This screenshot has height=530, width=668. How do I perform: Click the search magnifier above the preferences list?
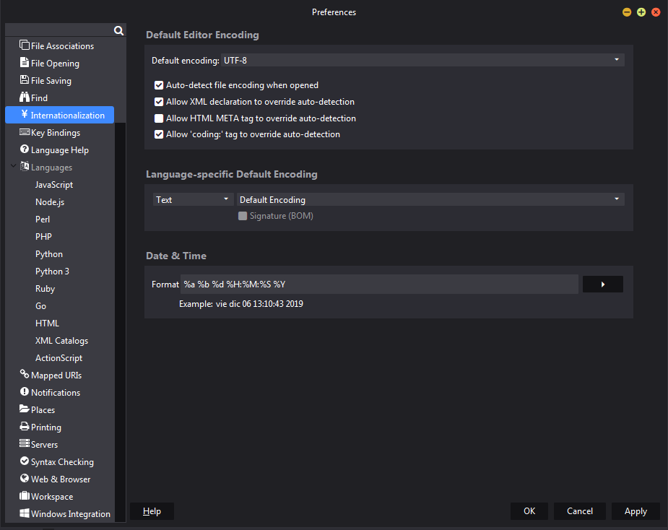[x=118, y=30]
